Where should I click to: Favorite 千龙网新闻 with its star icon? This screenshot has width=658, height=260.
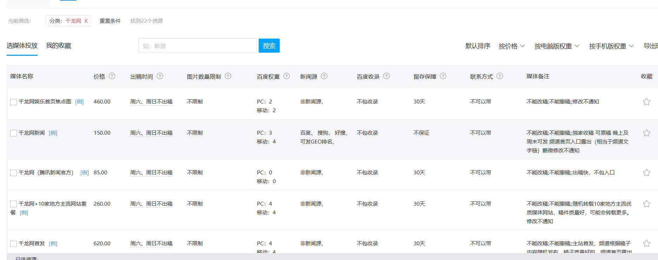646,133
